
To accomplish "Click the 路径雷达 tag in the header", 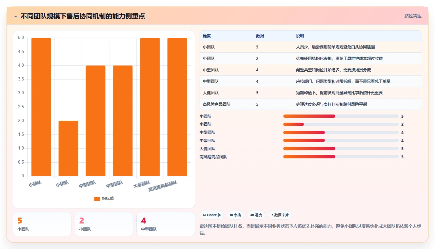I will (413, 16).
